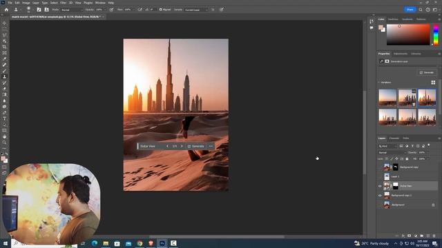Show the Layer 1 layer
The image size is (442, 248).
point(380,176)
